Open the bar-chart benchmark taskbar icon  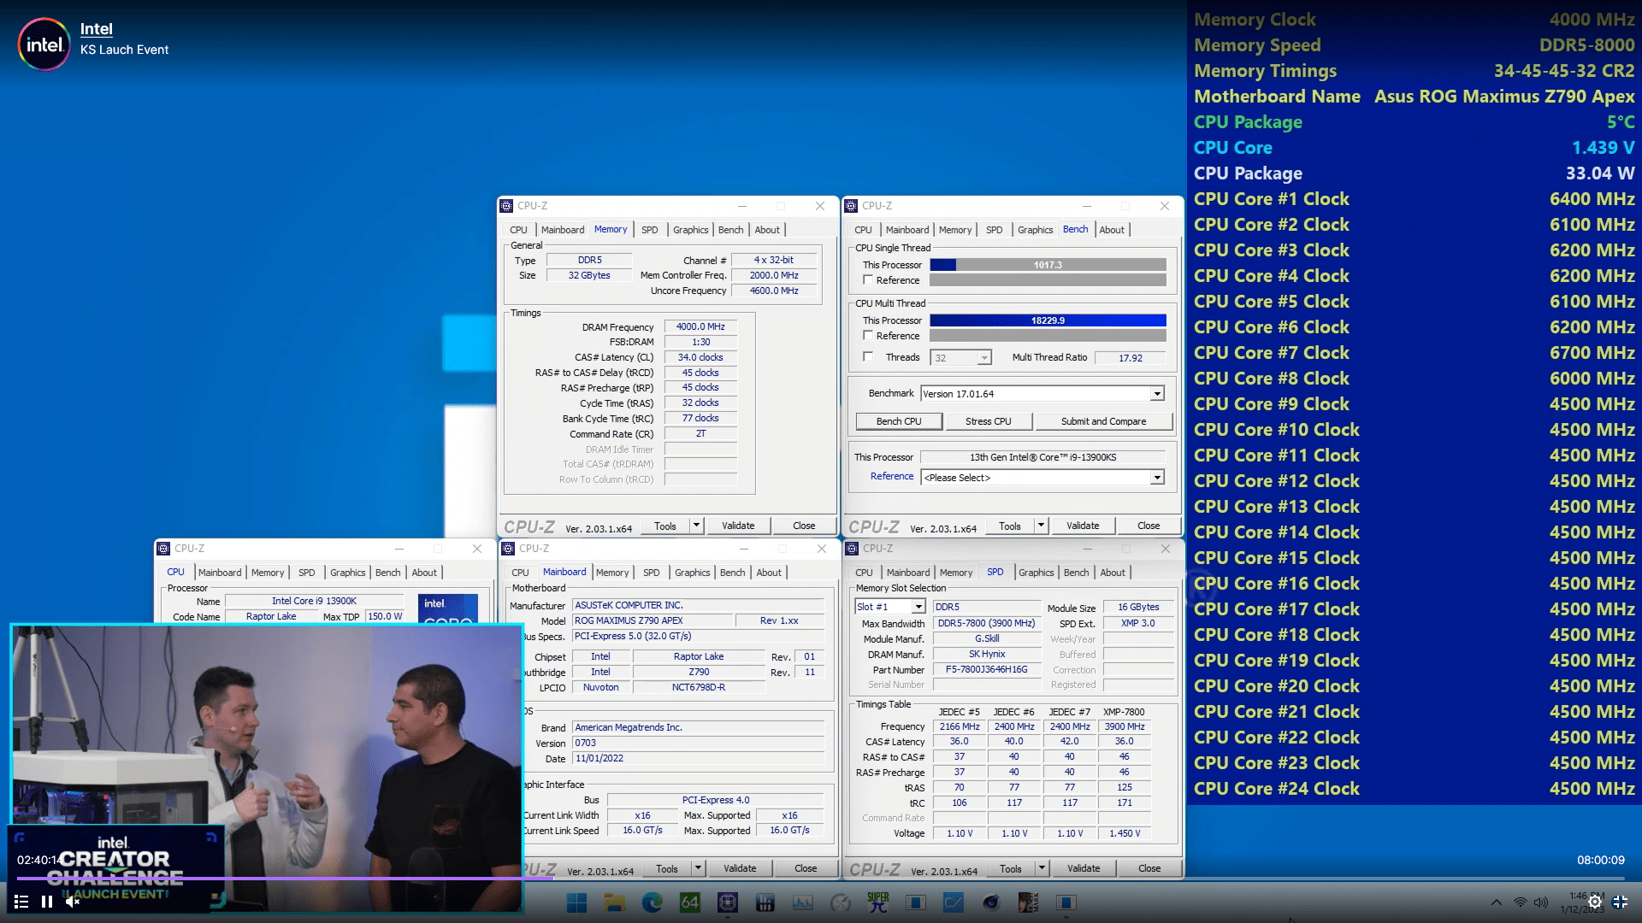(765, 902)
